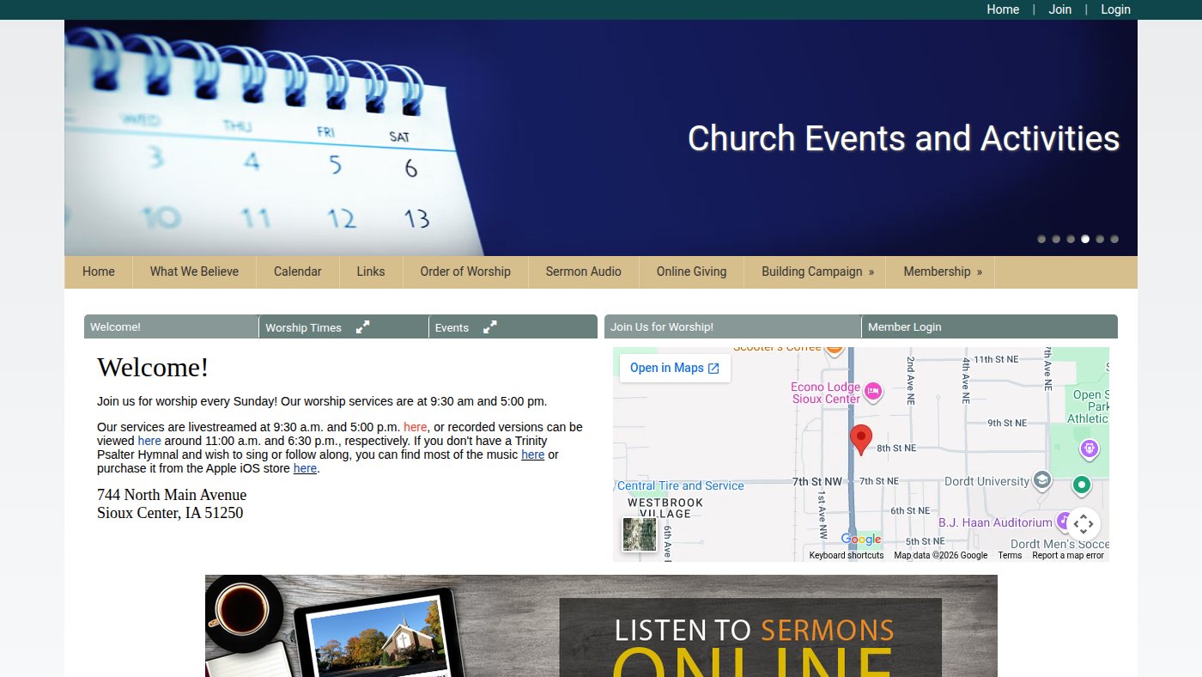This screenshot has height=677, width=1202.
Task: Click the green marker near Dordt University
Action: (1082, 485)
